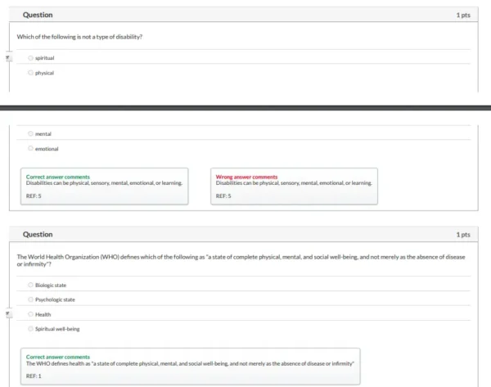Click the answer marker icon beside Health
The height and width of the screenshot is (387, 491).
pyautogui.click(x=9, y=313)
